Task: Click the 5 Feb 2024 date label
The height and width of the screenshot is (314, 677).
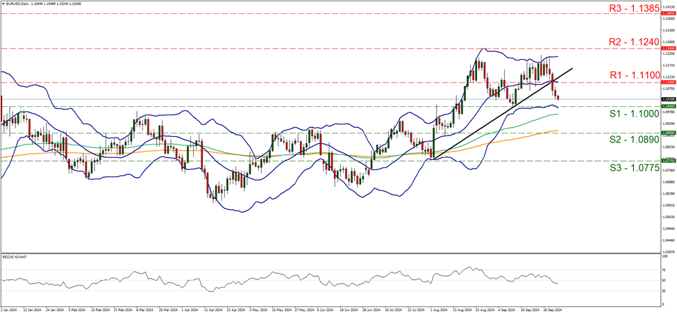Action: 76,310
